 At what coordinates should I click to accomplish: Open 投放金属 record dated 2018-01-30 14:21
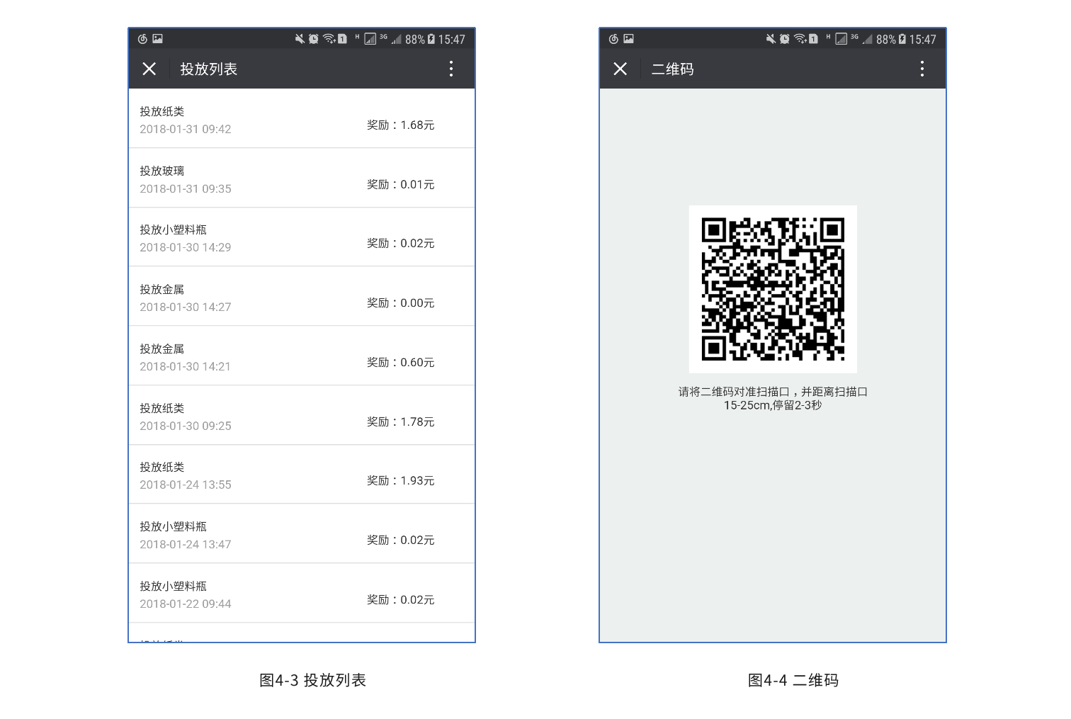pyautogui.click(x=302, y=356)
